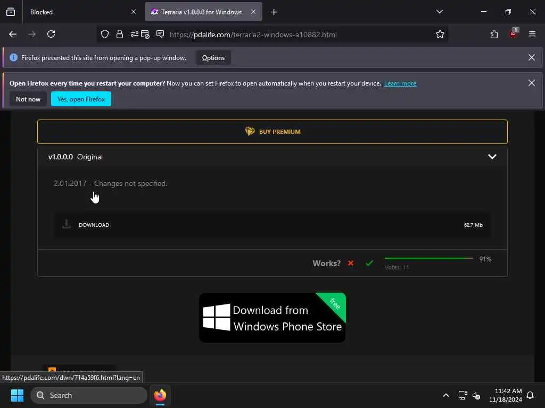The height and width of the screenshot is (408, 545).
Task: Open the muted volume tray icon
Action: click(x=476, y=395)
